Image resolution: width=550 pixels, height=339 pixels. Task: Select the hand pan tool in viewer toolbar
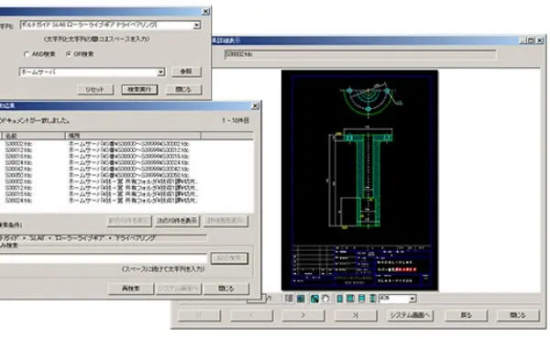click(x=325, y=299)
